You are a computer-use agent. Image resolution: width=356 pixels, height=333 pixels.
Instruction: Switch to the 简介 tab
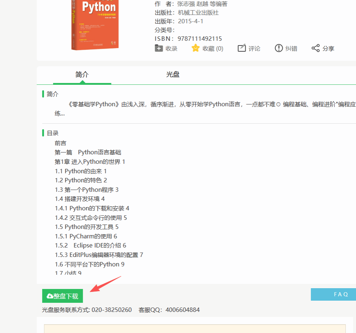82,75
